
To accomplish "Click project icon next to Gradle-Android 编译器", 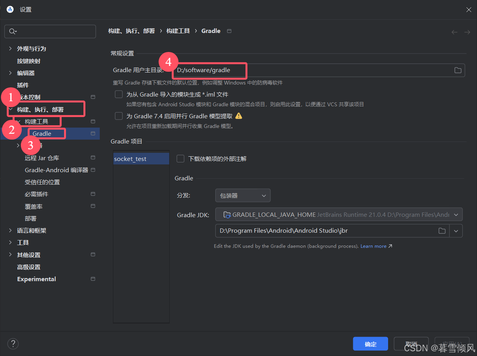I will (93, 170).
